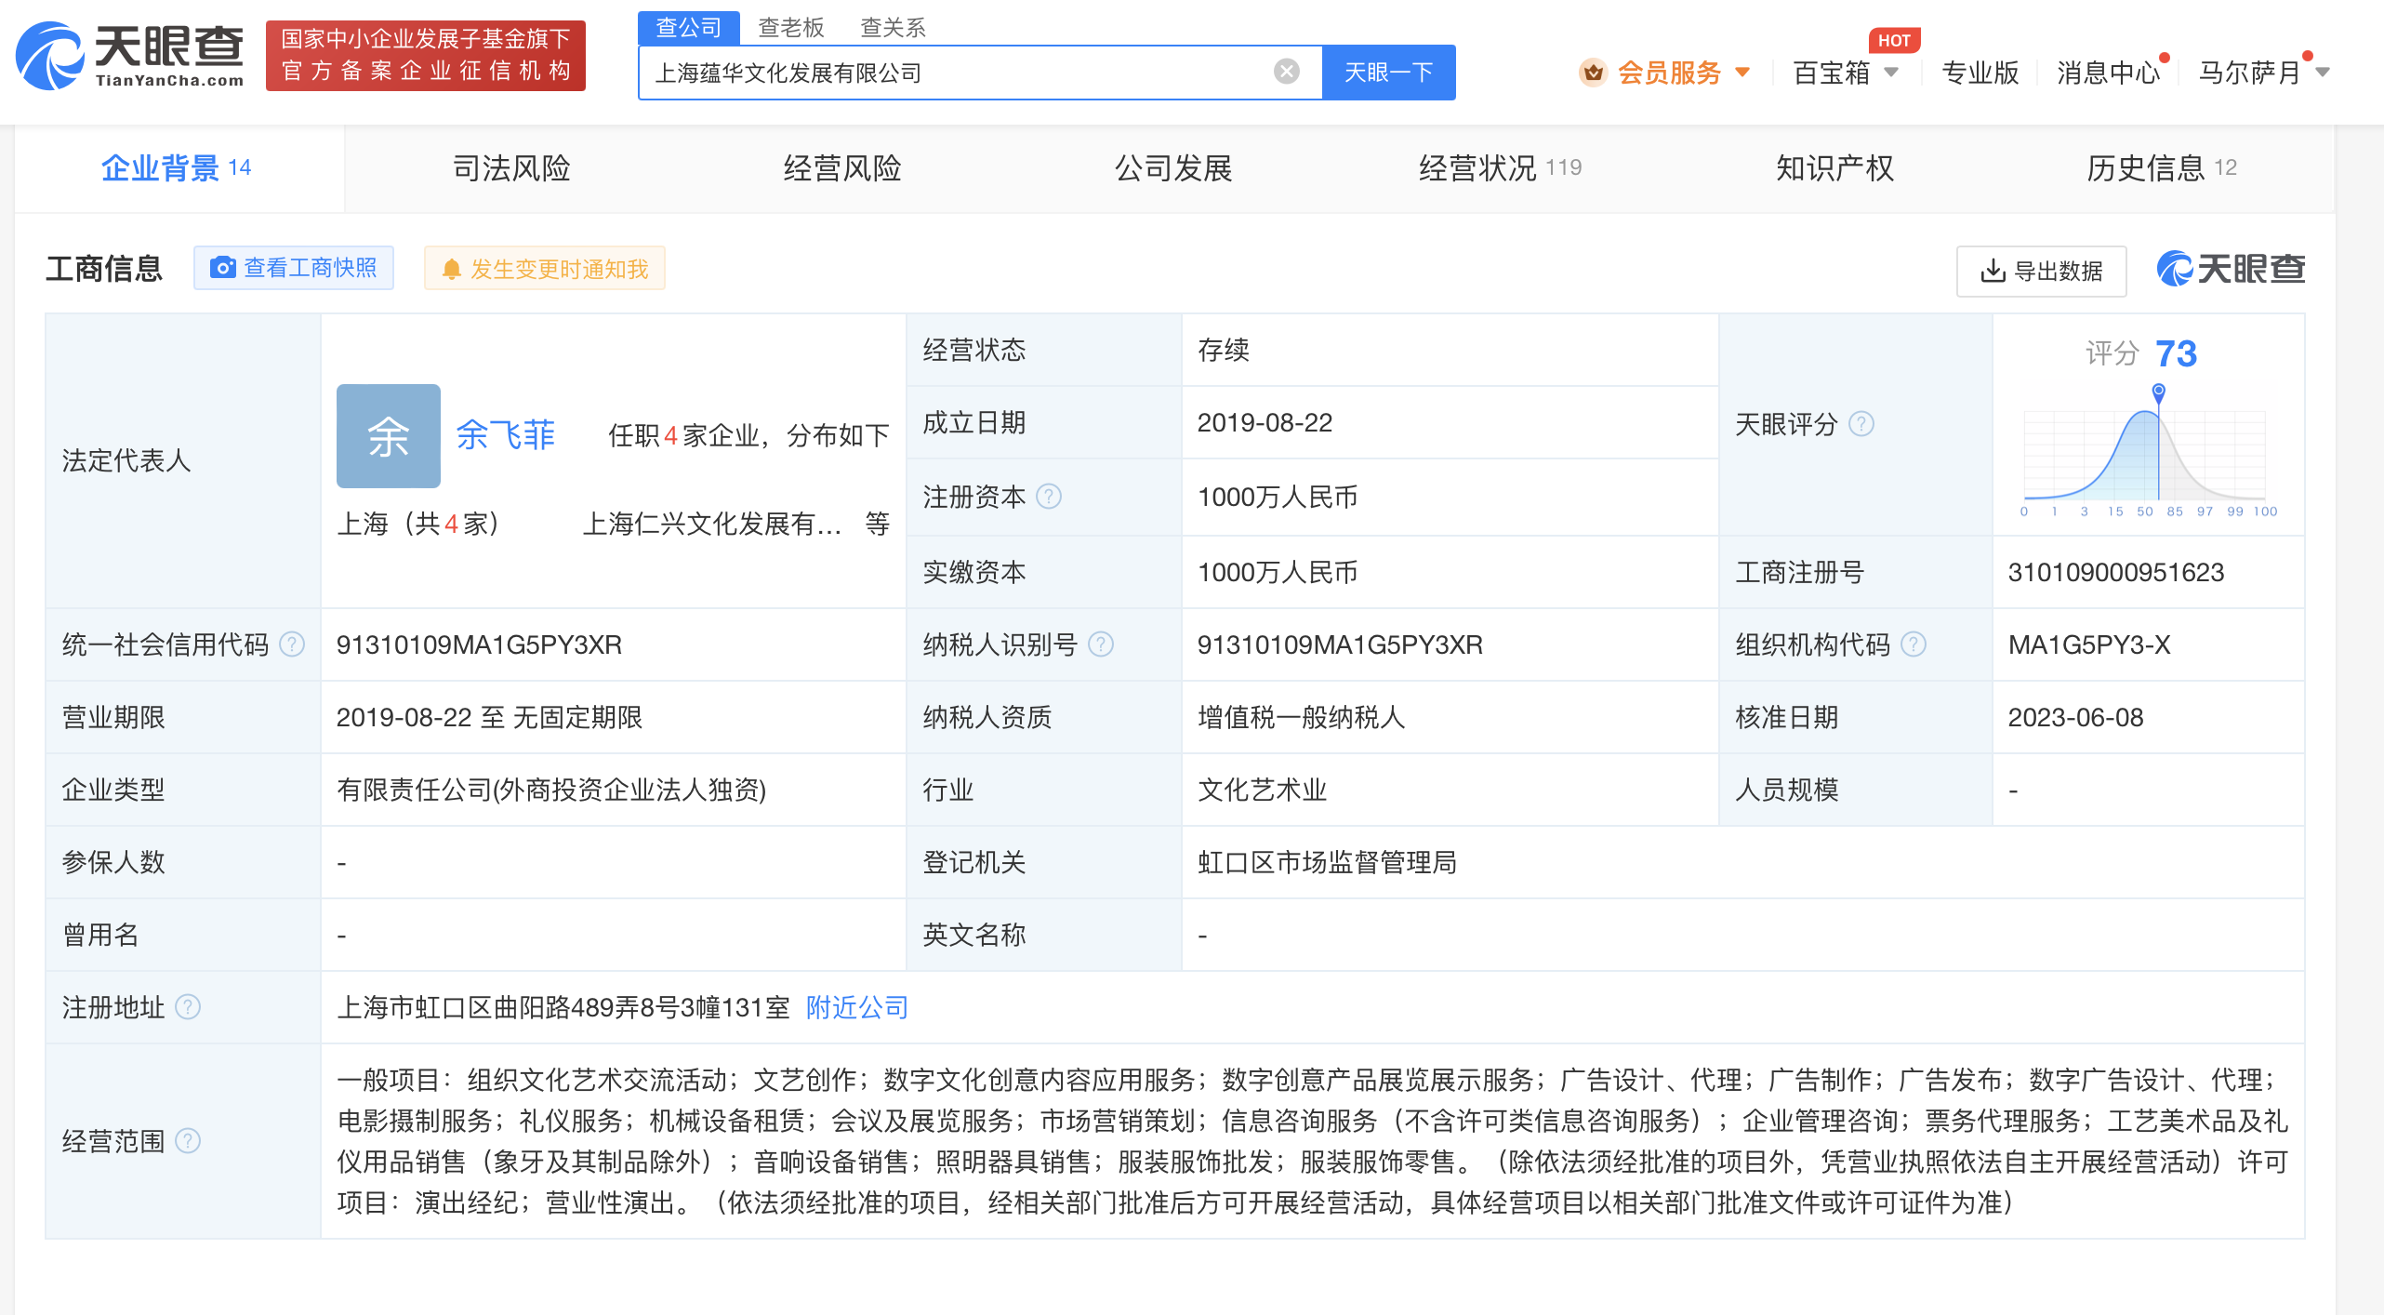Click credit code 91310109MA1G5PY3XR under 统一社会信用代码

[479, 644]
